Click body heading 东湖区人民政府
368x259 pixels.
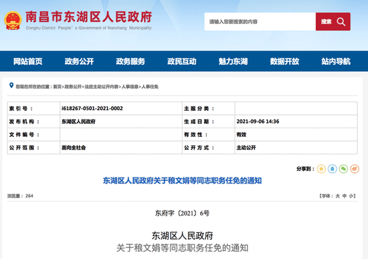pyautogui.click(x=182, y=236)
